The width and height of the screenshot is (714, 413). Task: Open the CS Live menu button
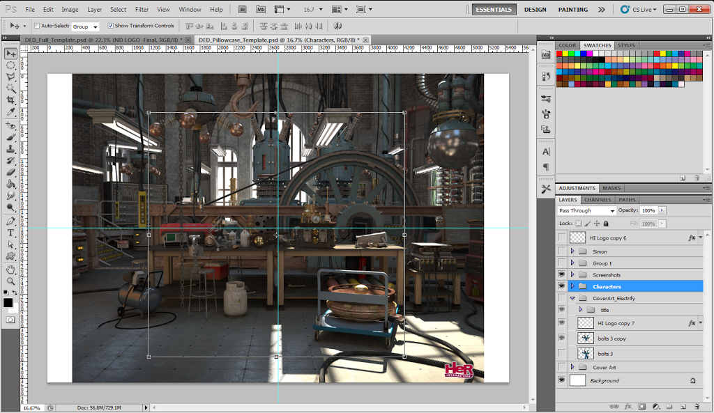click(x=639, y=9)
